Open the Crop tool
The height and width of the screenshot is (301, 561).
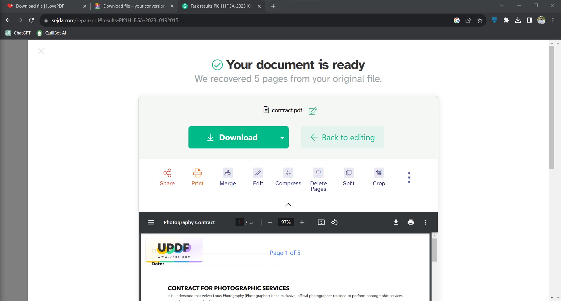[379, 177]
